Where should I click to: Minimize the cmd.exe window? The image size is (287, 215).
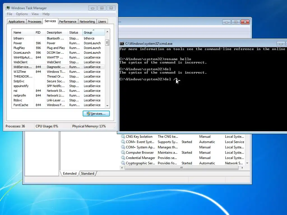coord(281,44)
